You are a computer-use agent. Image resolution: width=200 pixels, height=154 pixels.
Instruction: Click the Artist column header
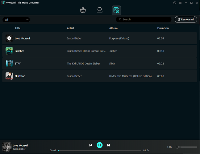pos(71,28)
